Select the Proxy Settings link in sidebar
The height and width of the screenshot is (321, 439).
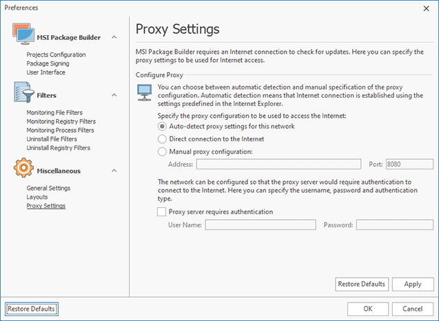tap(46, 206)
